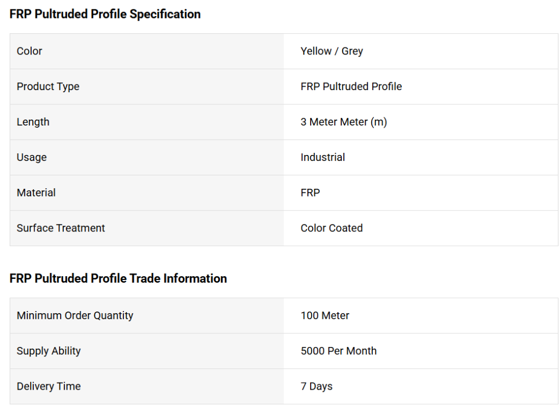Click the Usage row label
This screenshot has width=559, height=406.
[x=32, y=158]
